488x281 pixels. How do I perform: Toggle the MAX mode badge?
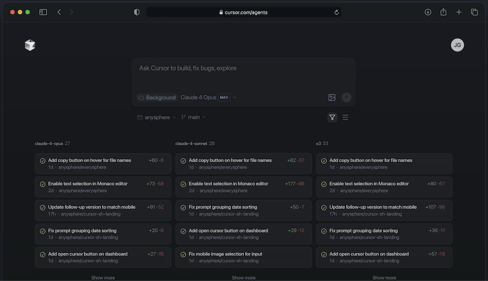tap(224, 98)
